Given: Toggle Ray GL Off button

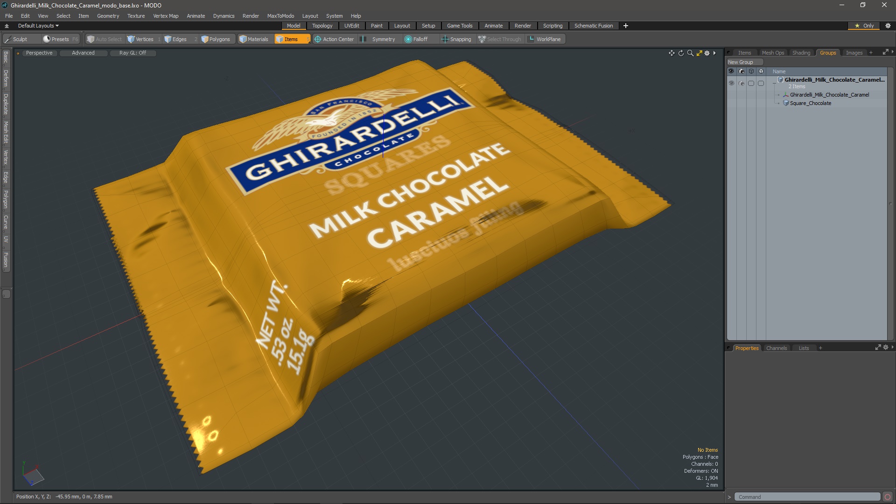Looking at the screenshot, I should coord(133,53).
